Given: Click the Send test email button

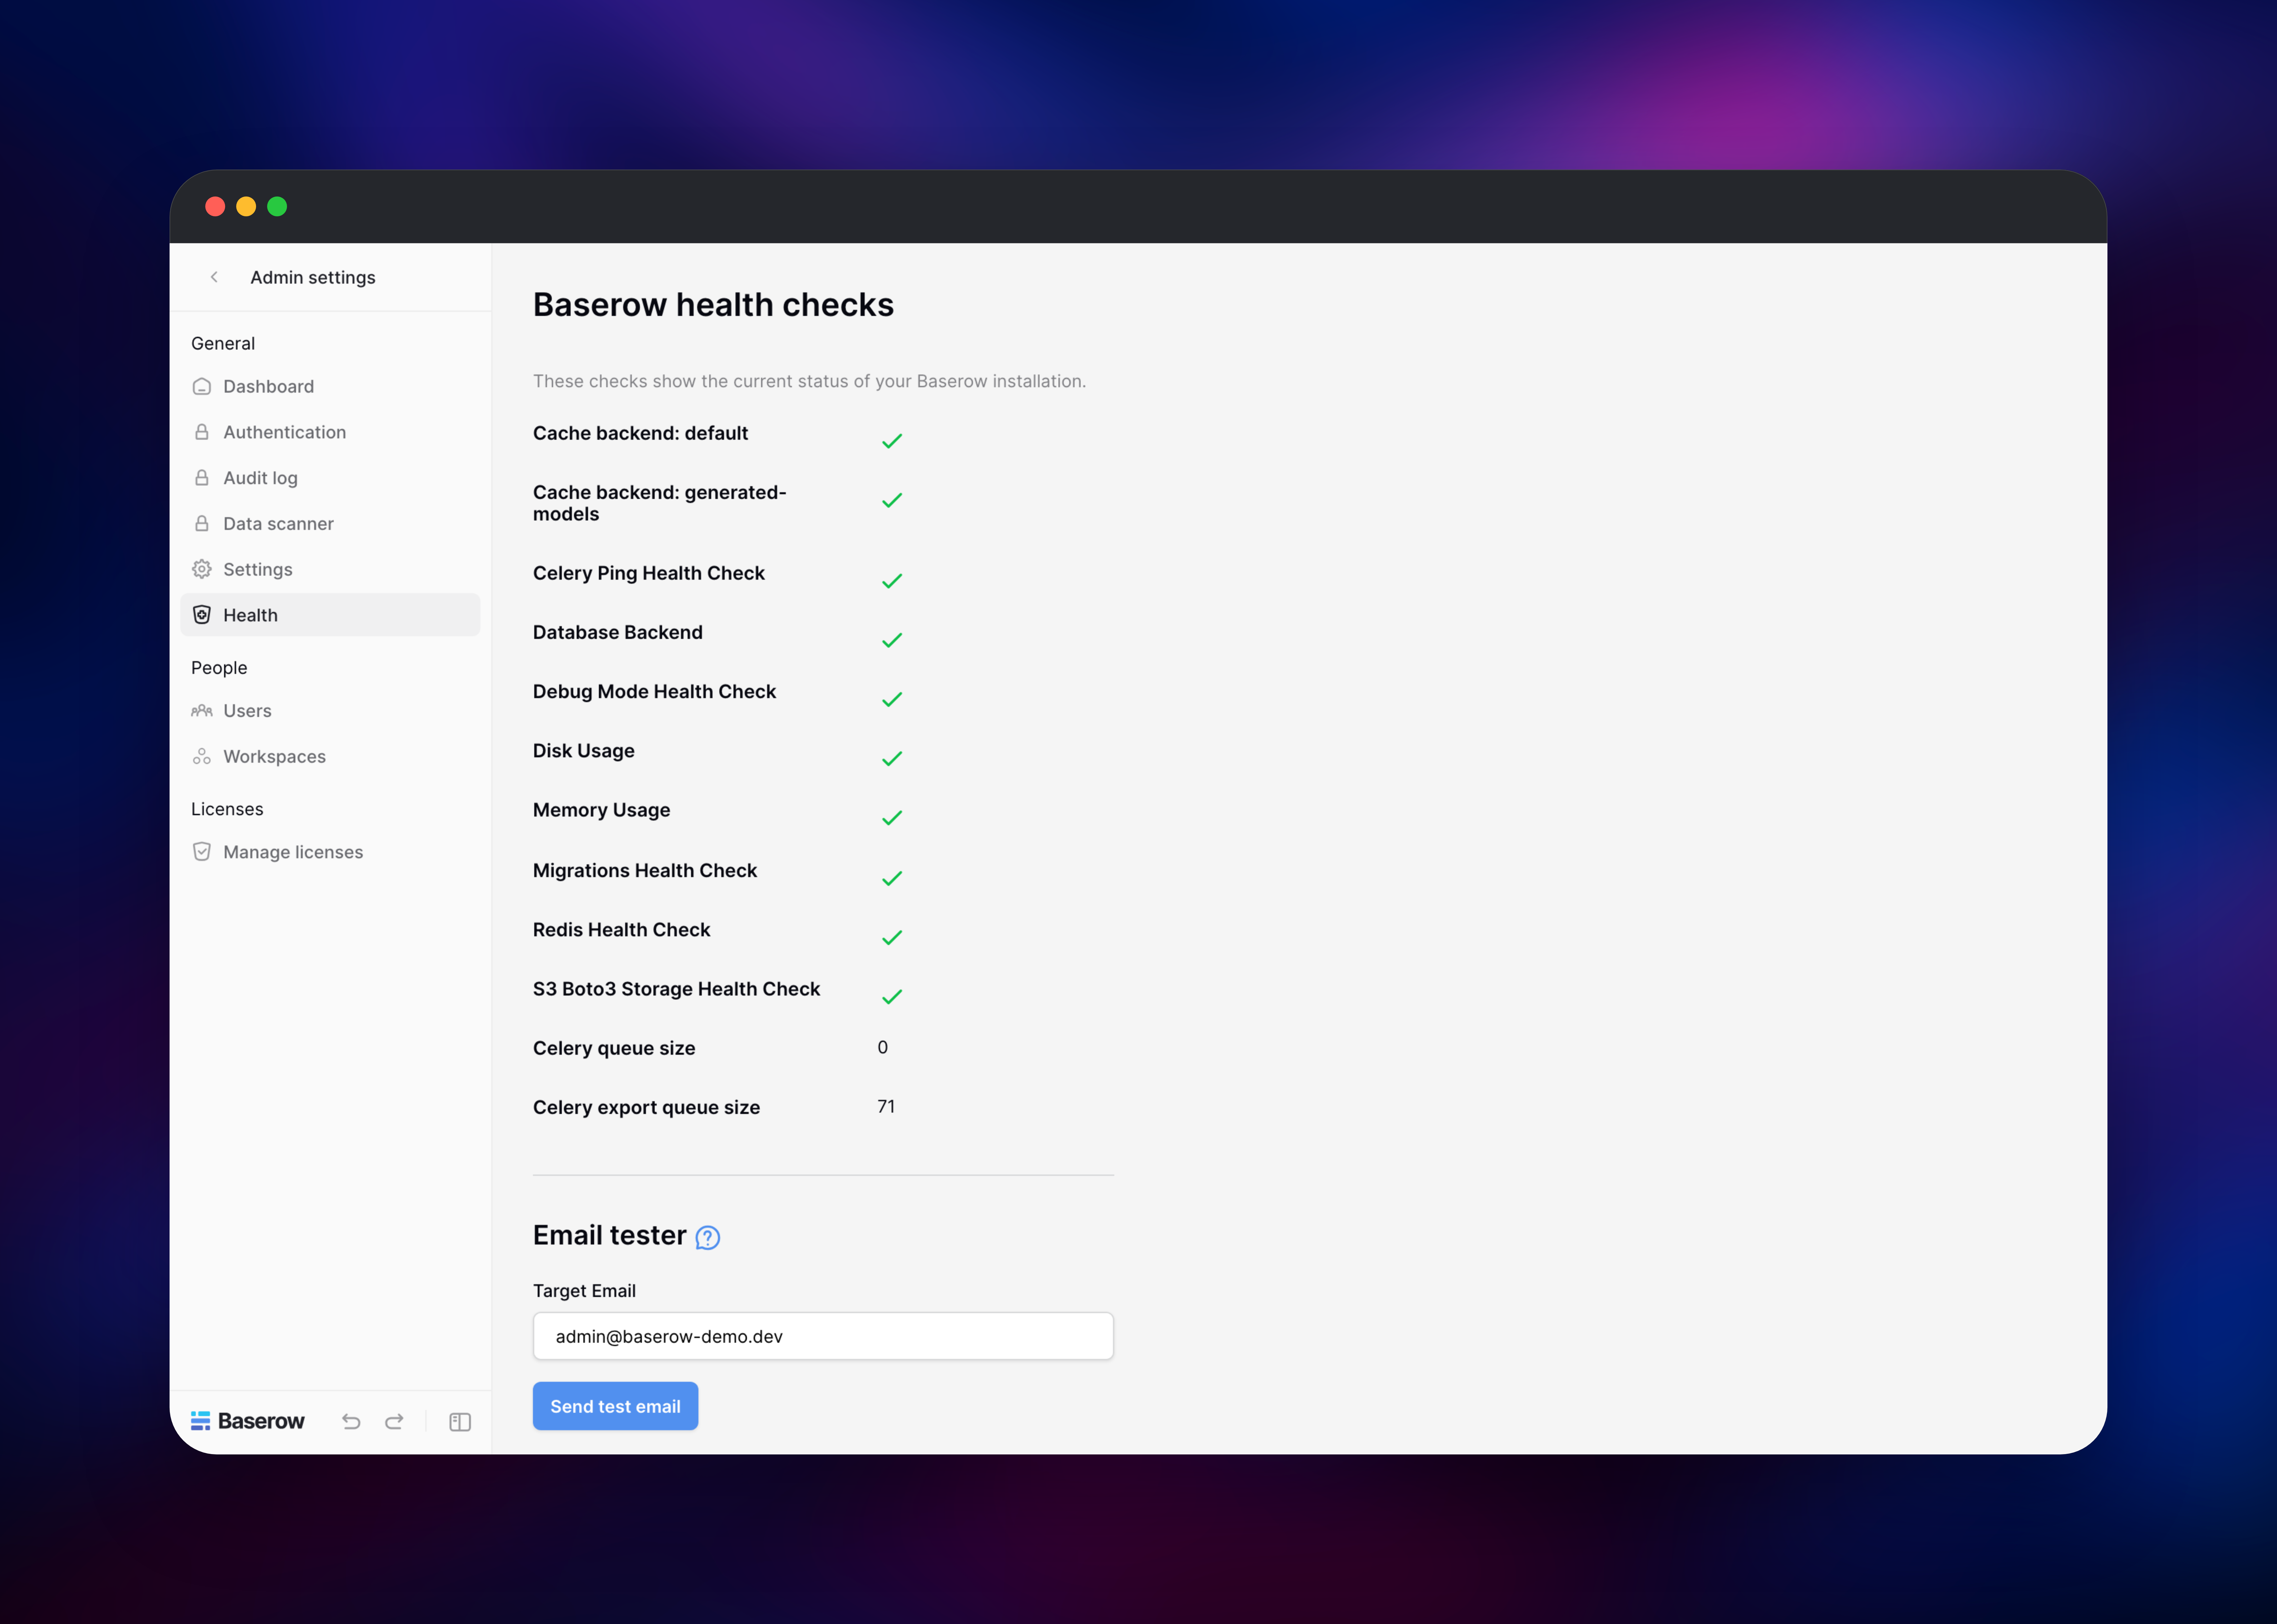Looking at the screenshot, I should coord(615,1406).
